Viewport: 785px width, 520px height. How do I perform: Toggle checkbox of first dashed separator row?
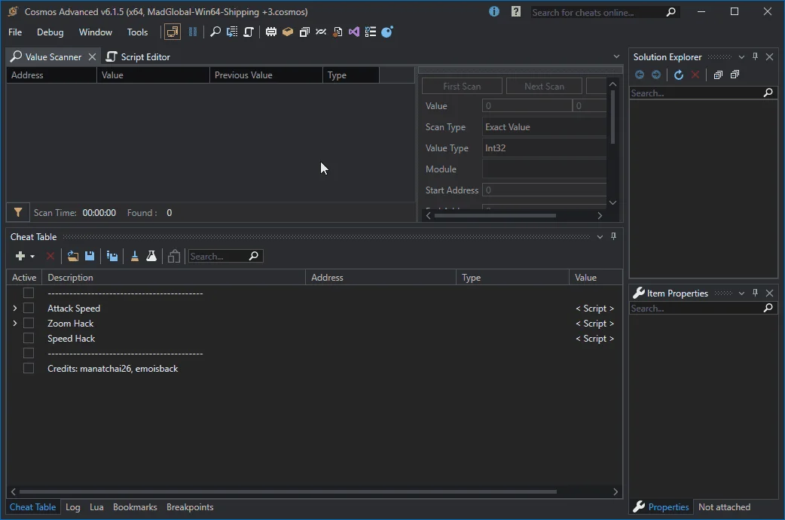click(29, 293)
